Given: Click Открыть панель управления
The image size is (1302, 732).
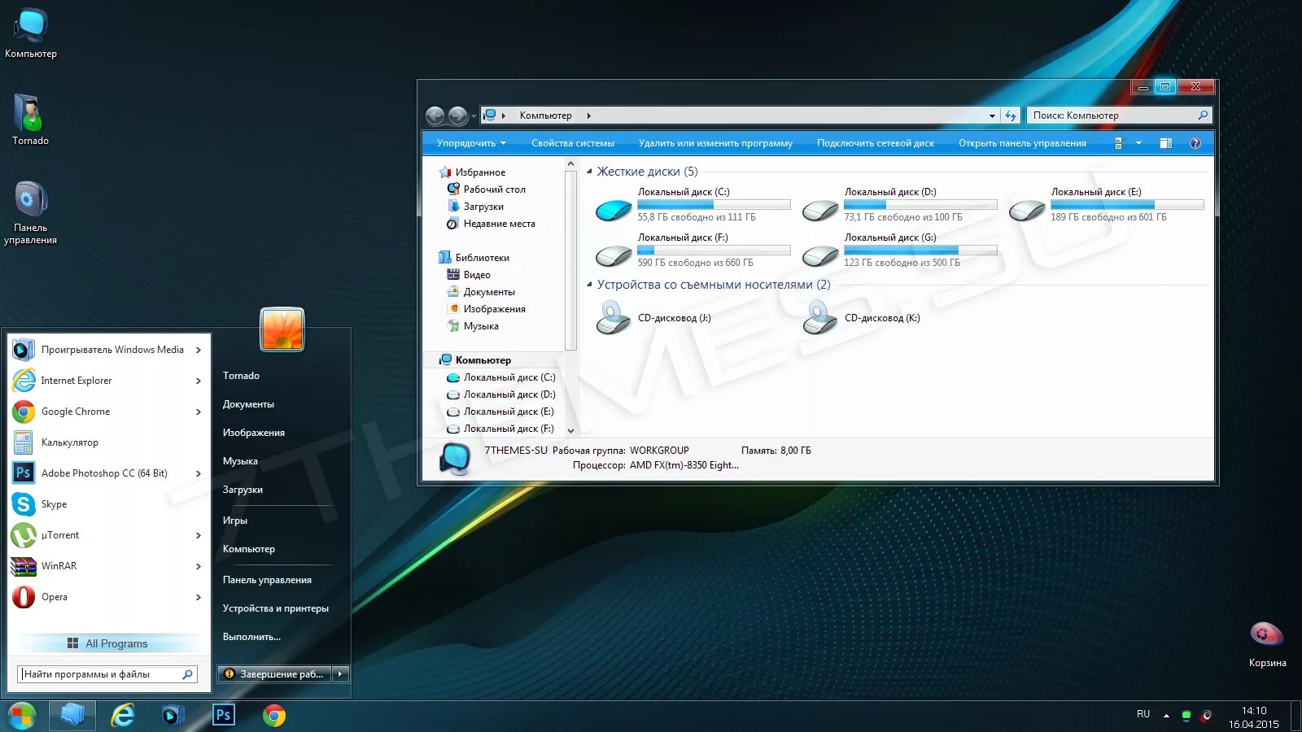Looking at the screenshot, I should coord(1022,143).
